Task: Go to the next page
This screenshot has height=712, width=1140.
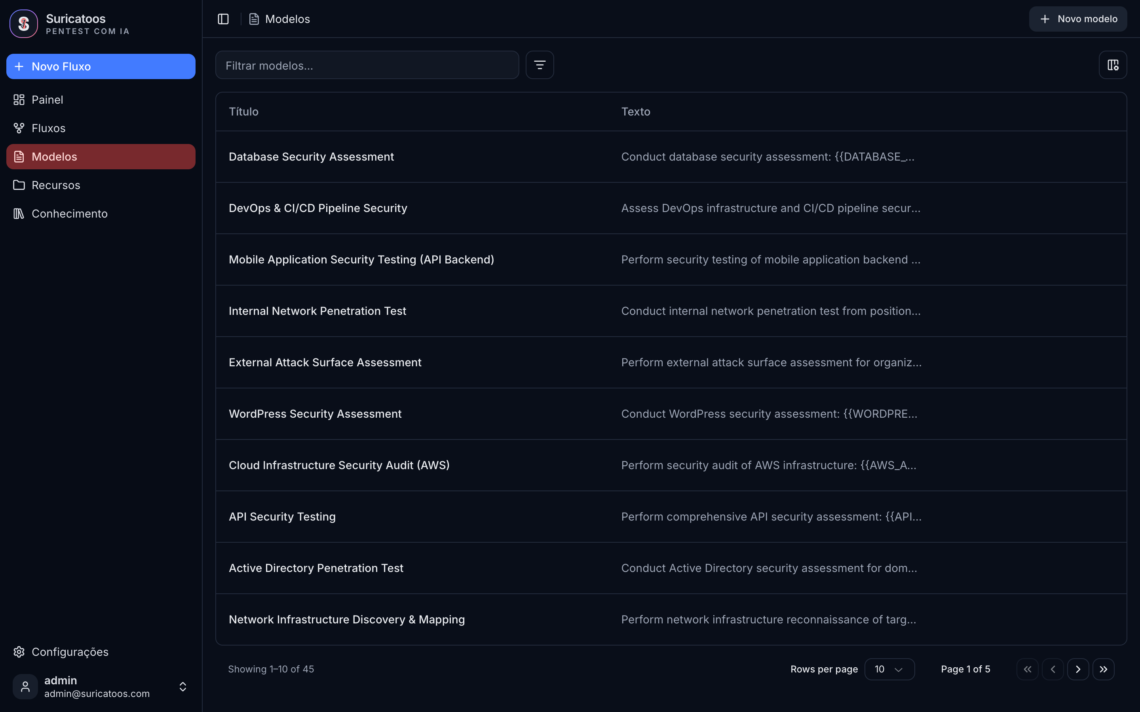Action: pos(1078,669)
